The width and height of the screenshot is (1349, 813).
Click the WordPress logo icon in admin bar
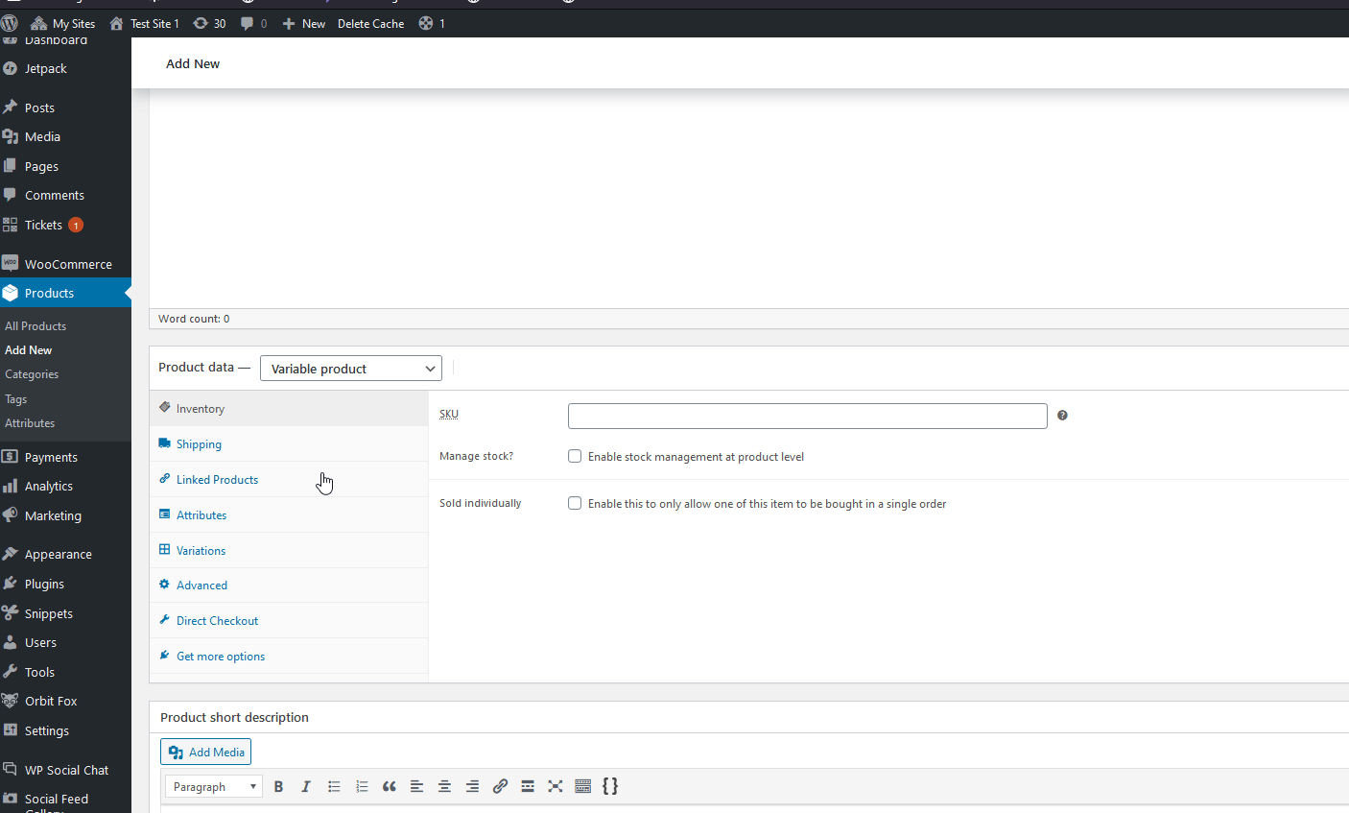(10, 23)
